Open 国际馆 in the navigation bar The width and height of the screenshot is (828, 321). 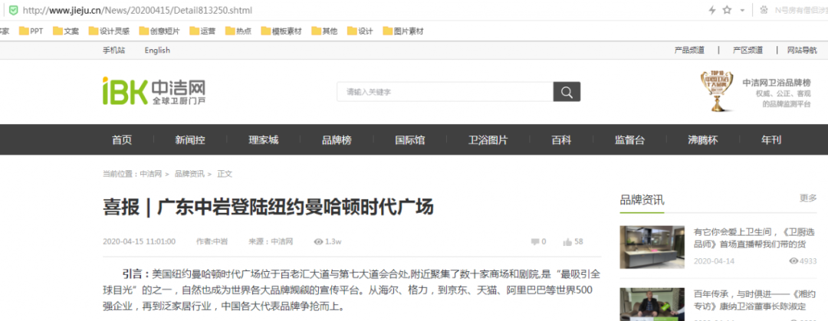point(409,140)
